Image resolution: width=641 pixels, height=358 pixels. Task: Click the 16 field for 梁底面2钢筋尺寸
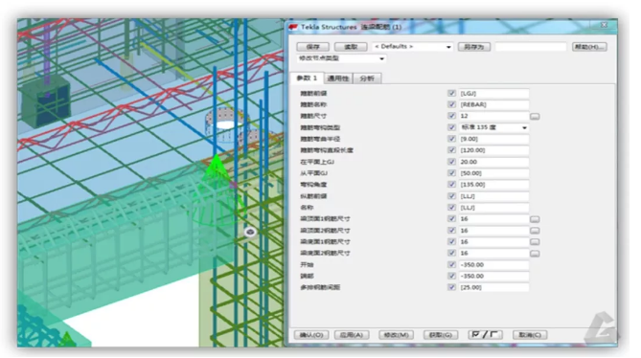pos(493,254)
